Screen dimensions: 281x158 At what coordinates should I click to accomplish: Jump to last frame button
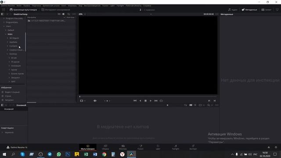156,101
